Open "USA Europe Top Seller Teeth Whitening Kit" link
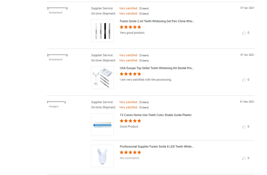The width and height of the screenshot is (267, 175). [x=157, y=68]
